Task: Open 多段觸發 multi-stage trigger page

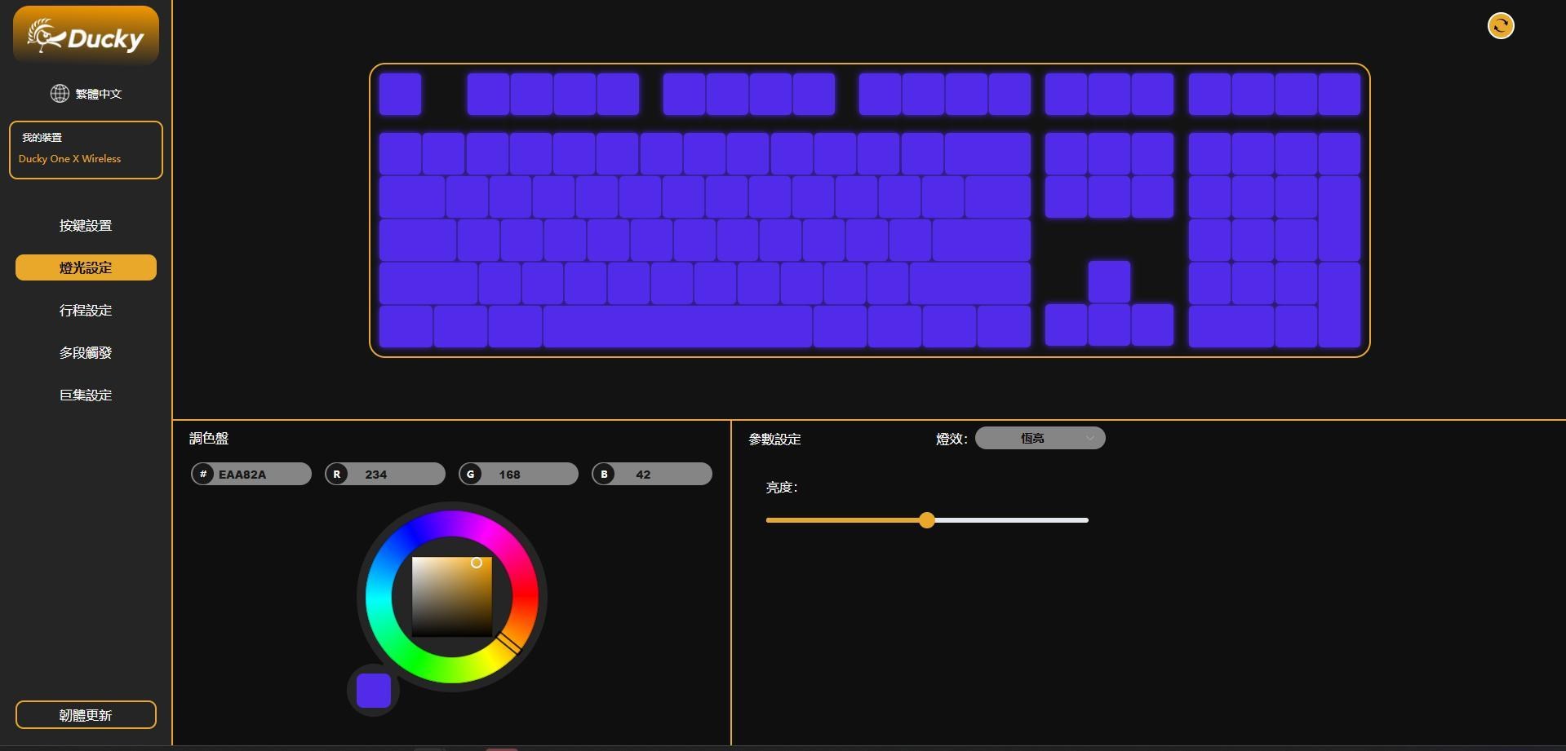Action: pyautogui.click(x=86, y=353)
